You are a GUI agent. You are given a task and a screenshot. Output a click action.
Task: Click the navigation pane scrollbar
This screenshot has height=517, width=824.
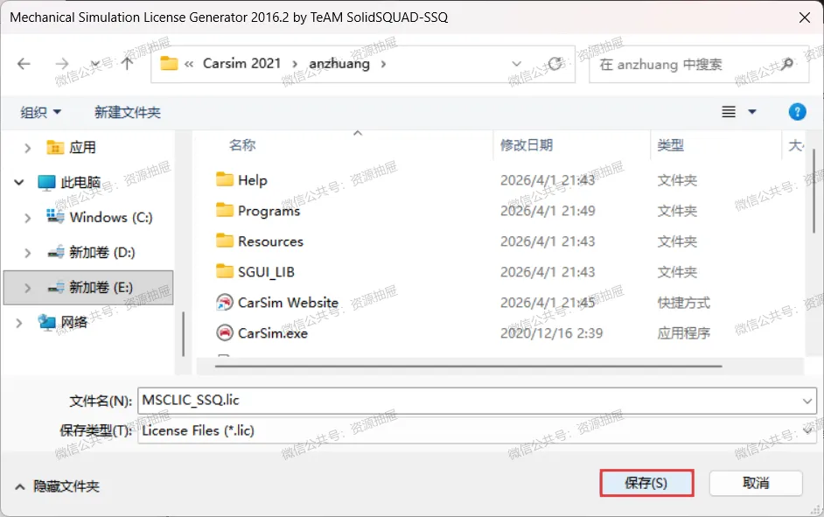pos(183,334)
